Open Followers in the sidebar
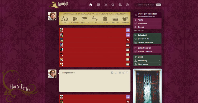The width and height of the screenshot is (198, 103). [147, 24]
